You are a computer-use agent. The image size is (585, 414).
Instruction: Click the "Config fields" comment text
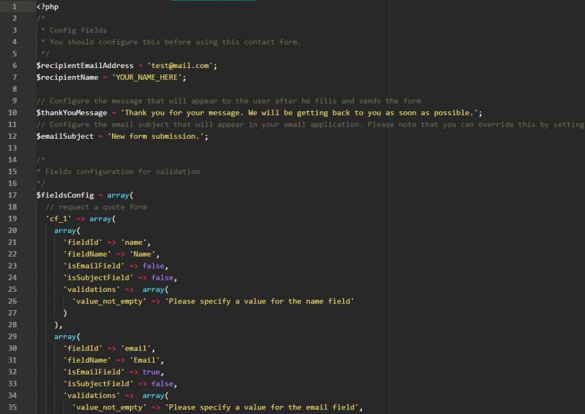coord(78,30)
